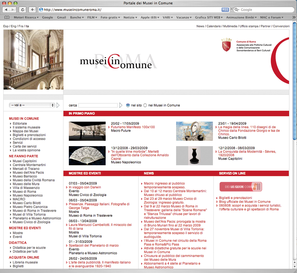Open 'La vostra opinione' sidebar link
297x273 pixels.
click(26, 150)
